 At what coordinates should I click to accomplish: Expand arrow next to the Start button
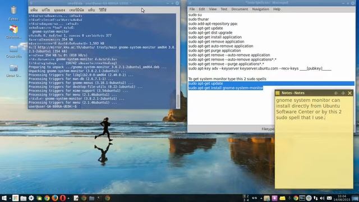coord(10,198)
